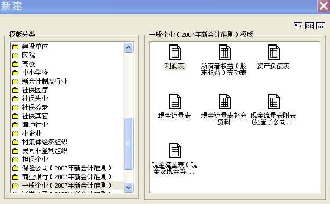Close the 新建 dialog window
This screenshot has width=330, height=204.
pos(323,6)
